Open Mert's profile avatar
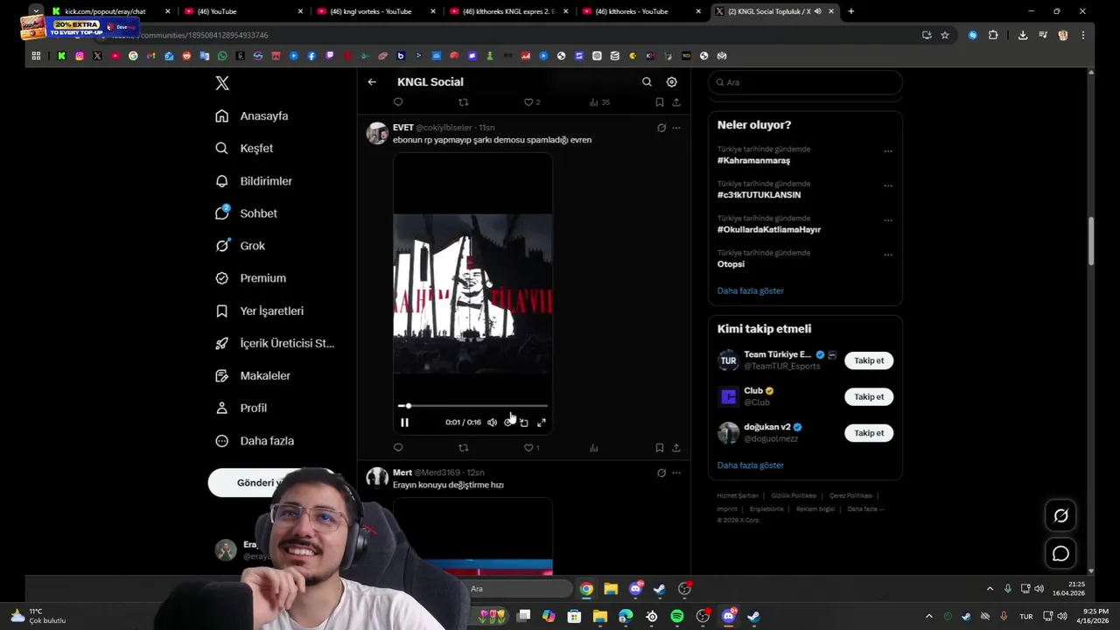 [x=377, y=478]
